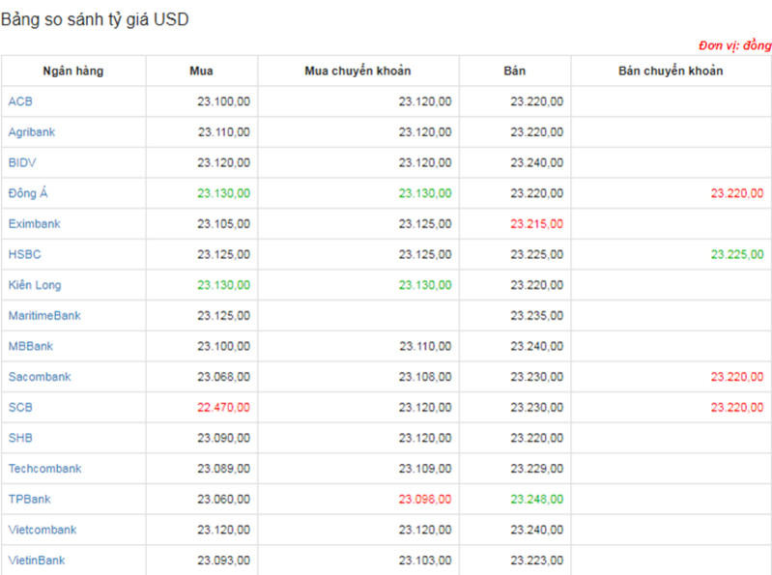The height and width of the screenshot is (575, 772).
Task: Select the SHB bank link
Action: pyautogui.click(x=20, y=438)
